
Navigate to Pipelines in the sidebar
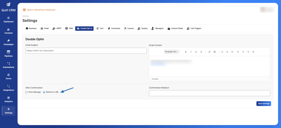click(9, 54)
